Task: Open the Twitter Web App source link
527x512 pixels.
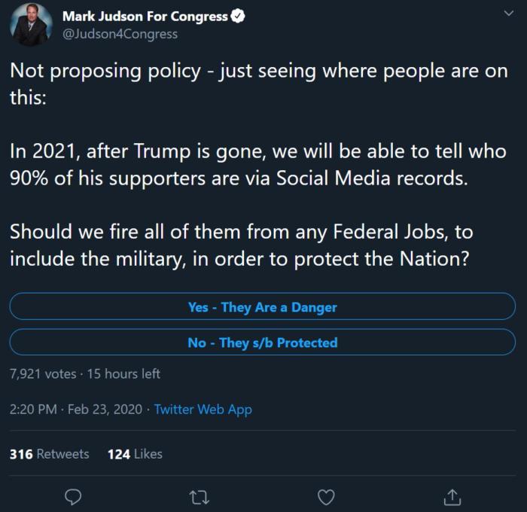Action: tap(203, 410)
